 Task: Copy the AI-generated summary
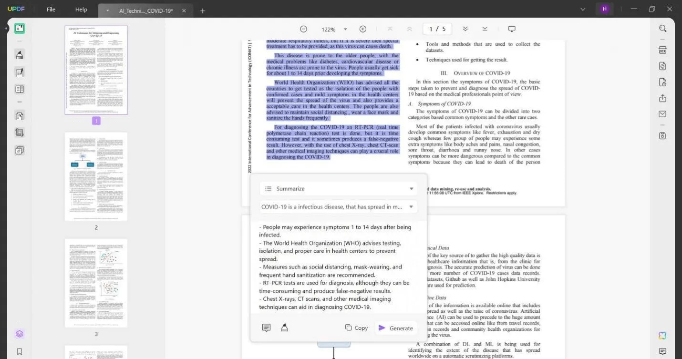(356, 328)
